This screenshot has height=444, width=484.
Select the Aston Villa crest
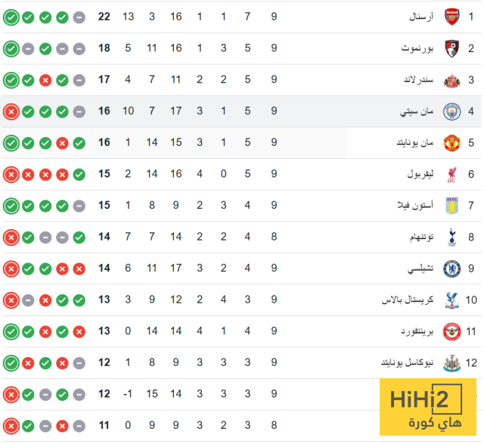(x=451, y=206)
